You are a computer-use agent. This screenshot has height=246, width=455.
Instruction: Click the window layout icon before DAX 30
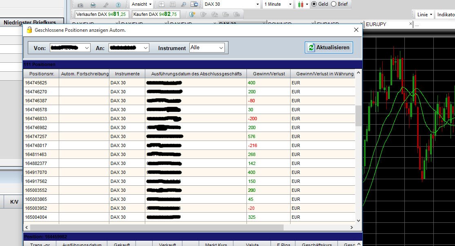[194, 4]
